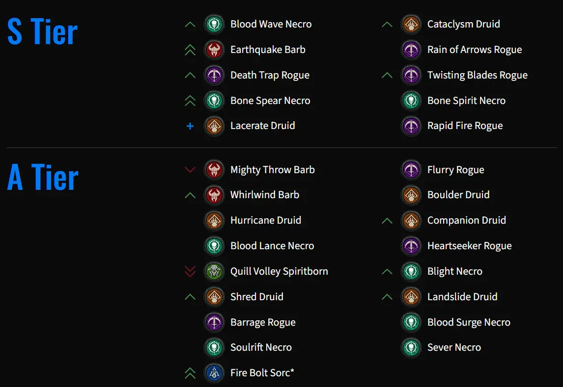Click the double up arrow beside Earthquake Barb

190,50
